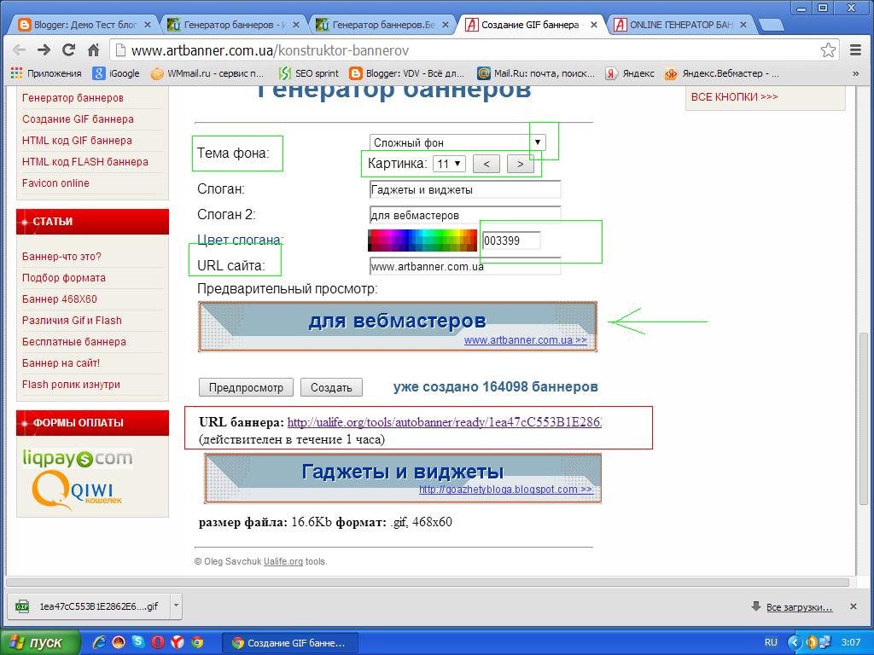Open HTML код GIF баннера link
874x655 pixels.
(77, 141)
